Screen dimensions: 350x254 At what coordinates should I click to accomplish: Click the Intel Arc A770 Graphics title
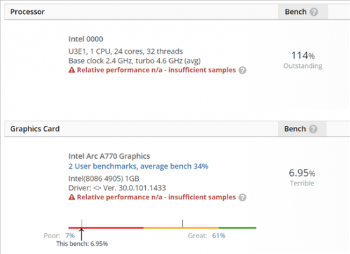click(x=109, y=156)
